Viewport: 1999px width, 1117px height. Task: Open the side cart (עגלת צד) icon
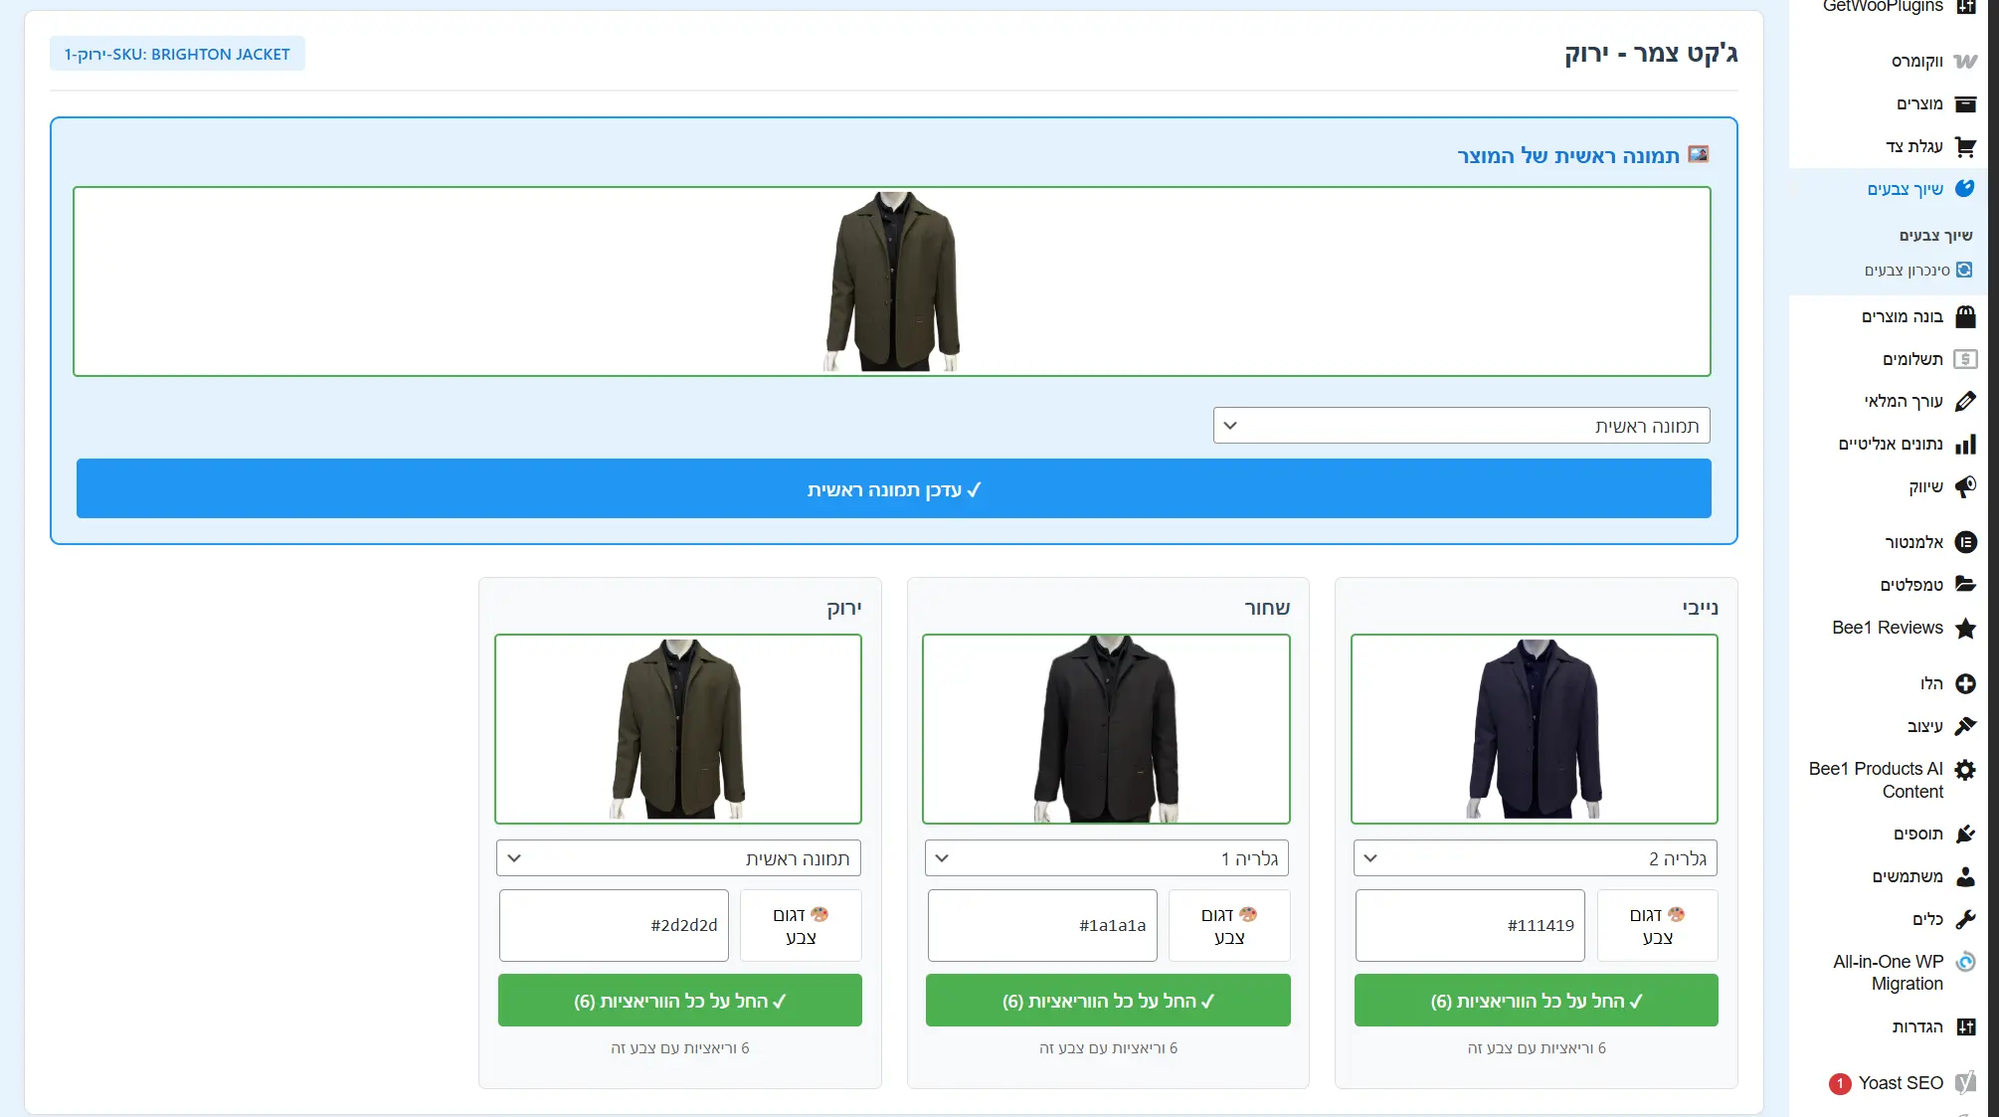(x=1965, y=147)
